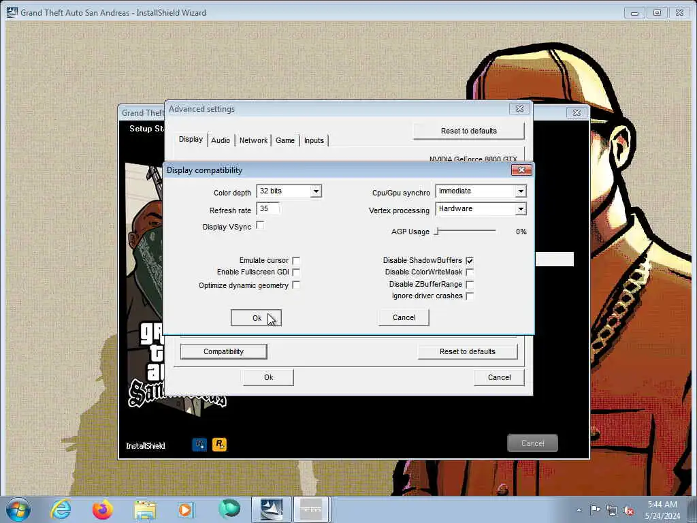This screenshot has width=697, height=523.
Task: Check Disable ColorWriteMask
Action: tap(470, 272)
